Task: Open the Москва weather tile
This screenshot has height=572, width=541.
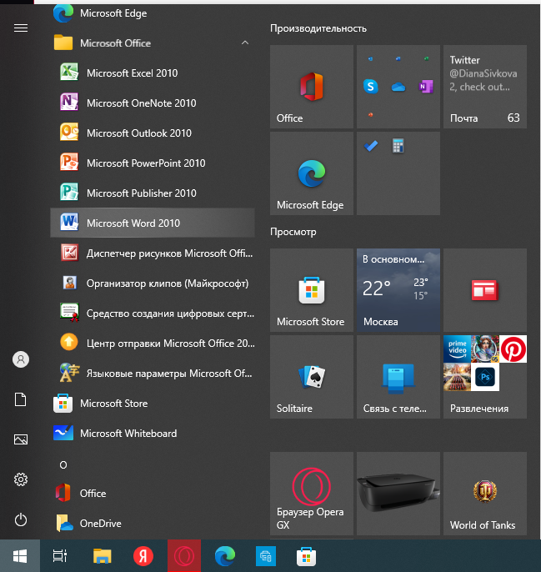Action: pos(398,290)
